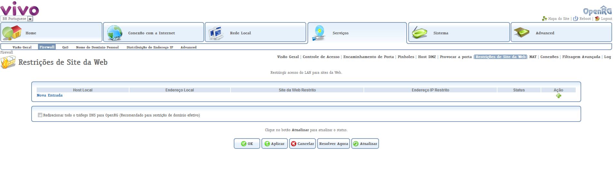Click the Resolver Agora button

(334, 144)
